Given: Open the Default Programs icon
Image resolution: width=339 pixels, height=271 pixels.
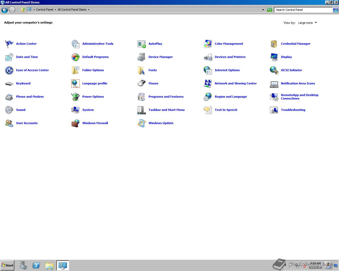Looking at the screenshot, I should tap(75, 57).
